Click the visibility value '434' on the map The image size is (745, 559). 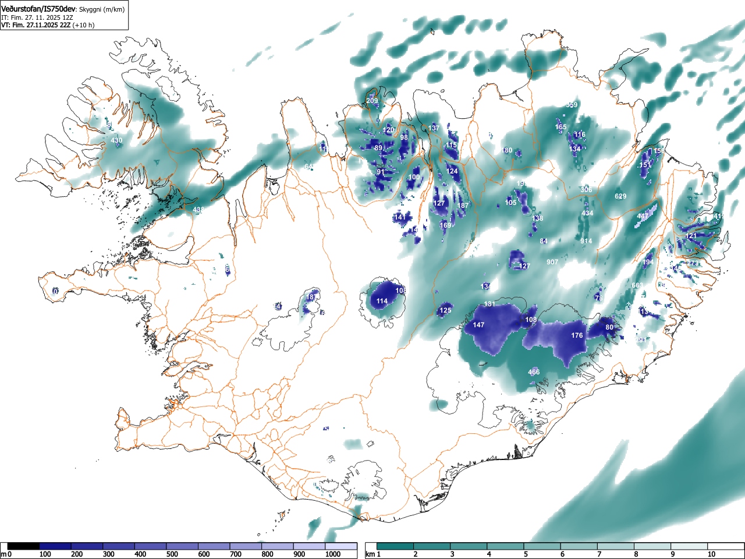click(x=587, y=213)
